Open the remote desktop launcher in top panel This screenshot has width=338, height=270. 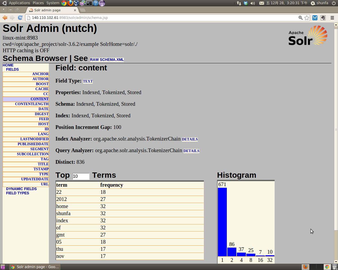pos(83,3)
